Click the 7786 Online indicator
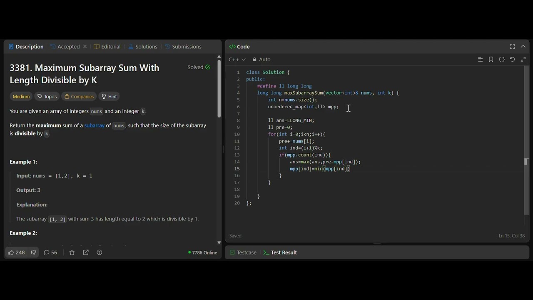This screenshot has height=300, width=533. click(x=203, y=252)
